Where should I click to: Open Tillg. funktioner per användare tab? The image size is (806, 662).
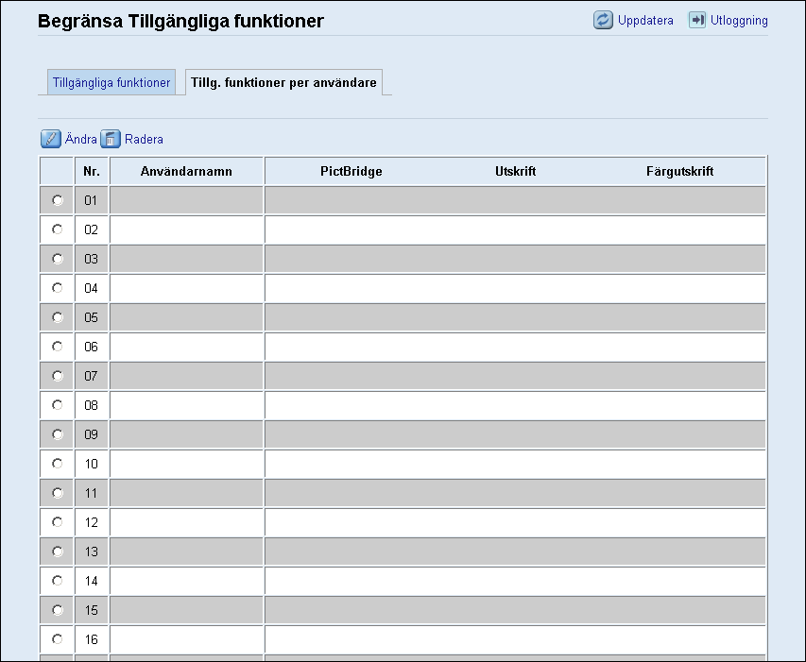click(283, 82)
